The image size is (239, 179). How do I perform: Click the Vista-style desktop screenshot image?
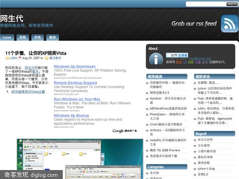tap(80, 159)
